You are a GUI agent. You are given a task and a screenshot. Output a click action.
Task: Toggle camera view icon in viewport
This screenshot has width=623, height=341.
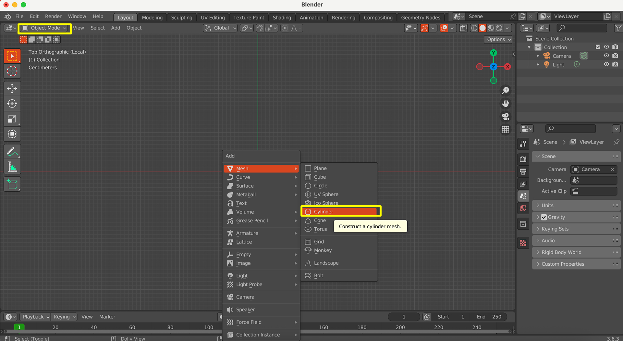pyautogui.click(x=506, y=116)
